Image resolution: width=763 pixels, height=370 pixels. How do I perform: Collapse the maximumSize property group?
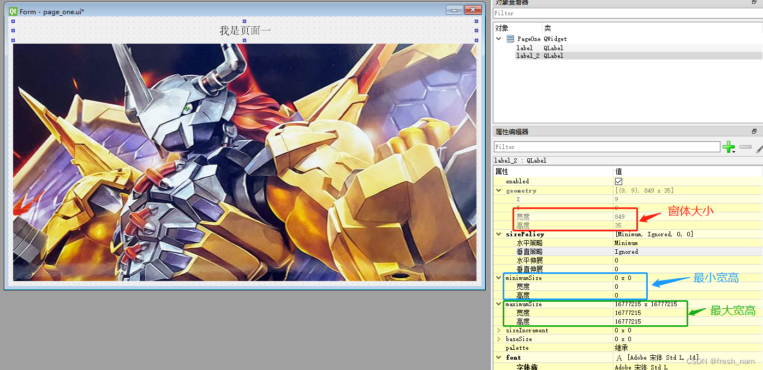499,304
